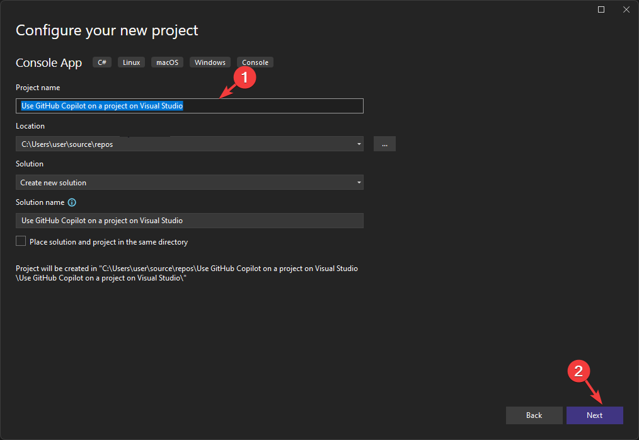Screen dimensions: 639x440
Task: Click the C# language tag
Action: (x=102, y=62)
